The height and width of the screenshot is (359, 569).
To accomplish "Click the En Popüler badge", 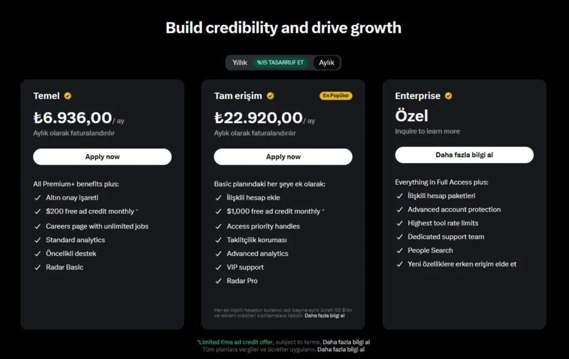I will coord(336,95).
